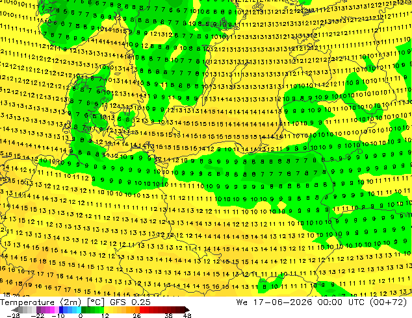412x318 pixels.
Task: Click the dark arrow tip ending the legend
Action: point(187,310)
